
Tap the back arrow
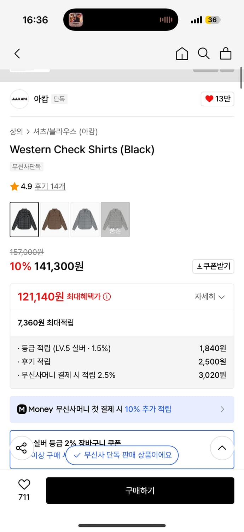coord(17,54)
